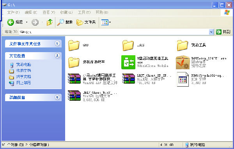Expand the 文件和文件夹任务 panel
The height and width of the screenshot is (149, 234).
tap(57, 44)
